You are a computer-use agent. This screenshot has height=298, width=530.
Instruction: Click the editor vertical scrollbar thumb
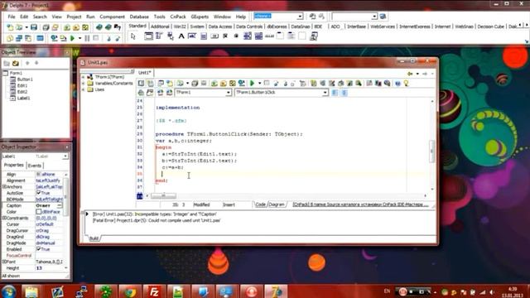pyautogui.click(x=431, y=151)
